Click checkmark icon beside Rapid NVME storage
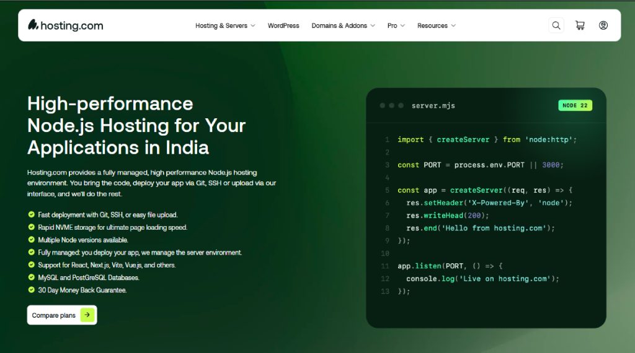The height and width of the screenshot is (353, 635). [x=31, y=227]
